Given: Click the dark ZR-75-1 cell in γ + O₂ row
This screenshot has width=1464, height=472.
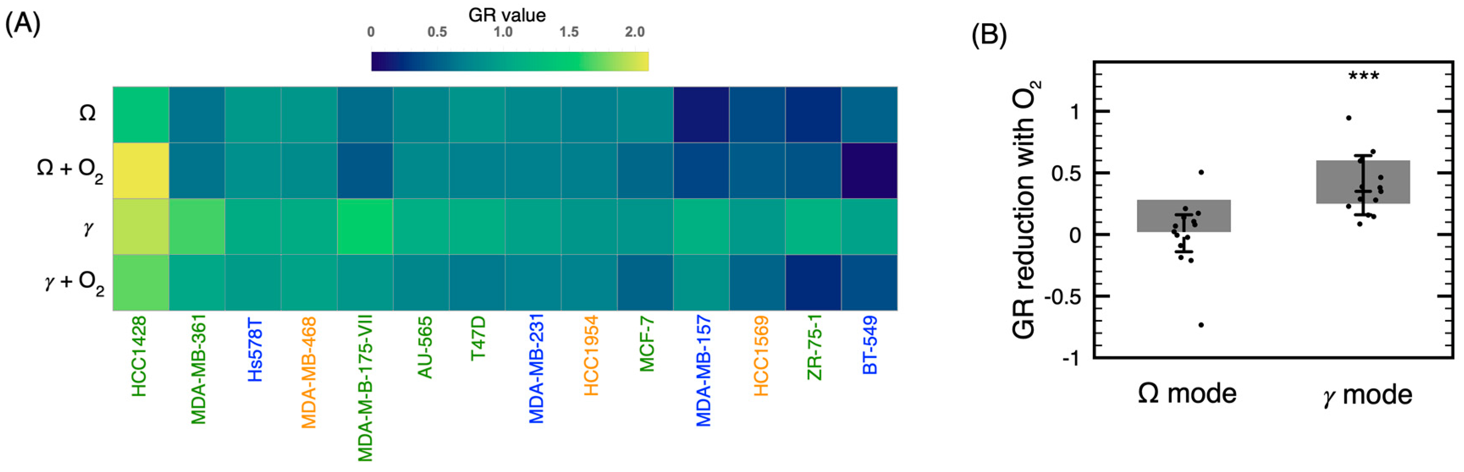Looking at the screenshot, I should (x=813, y=282).
